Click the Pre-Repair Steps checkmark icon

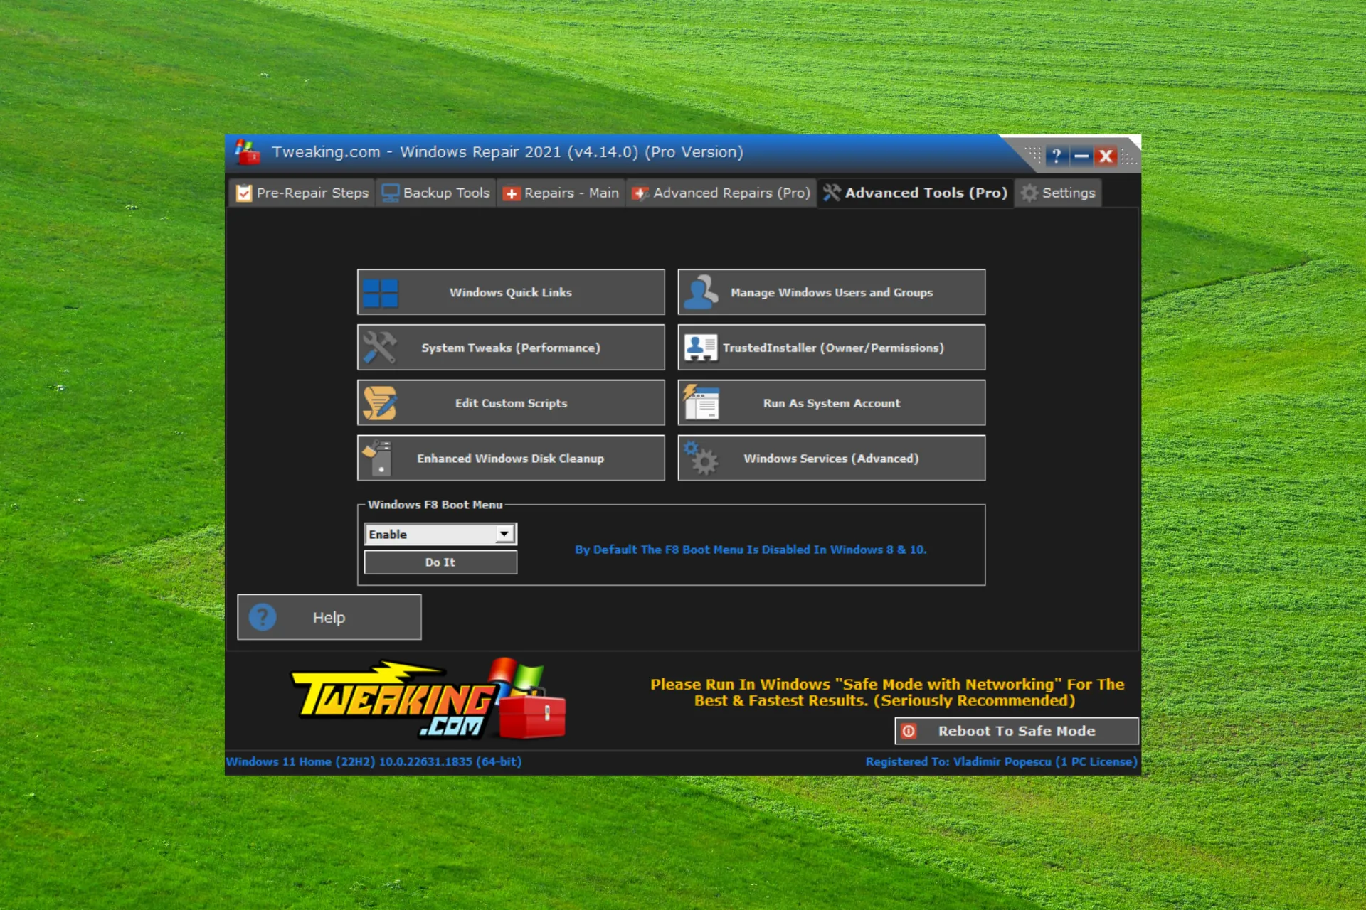[244, 193]
